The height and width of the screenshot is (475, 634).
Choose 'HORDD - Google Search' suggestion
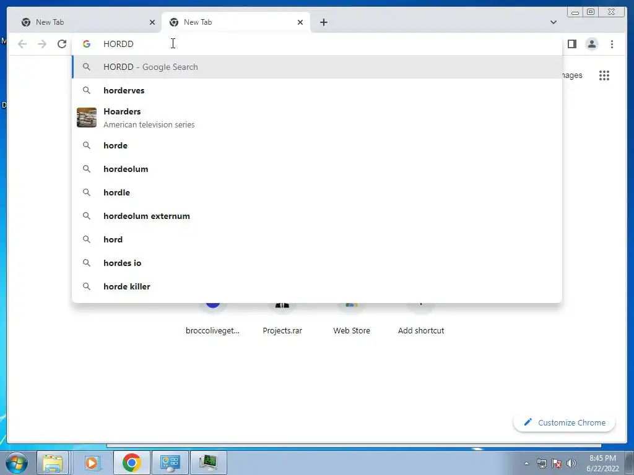(317, 67)
